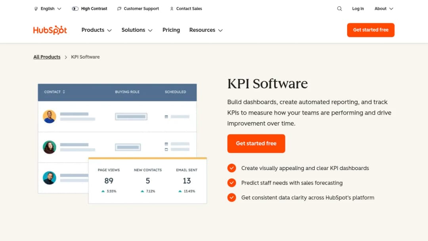This screenshot has height=241, width=428.
Task: Click the Log in link
Action: (x=358, y=9)
